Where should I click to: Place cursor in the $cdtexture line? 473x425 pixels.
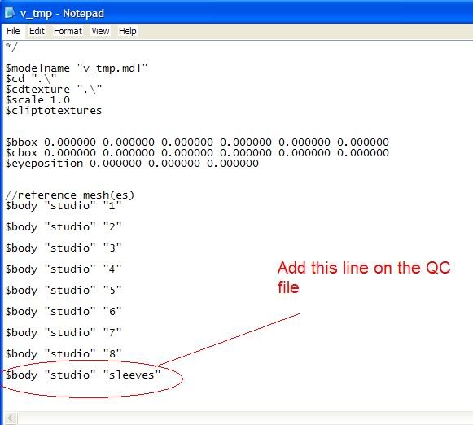54,90
